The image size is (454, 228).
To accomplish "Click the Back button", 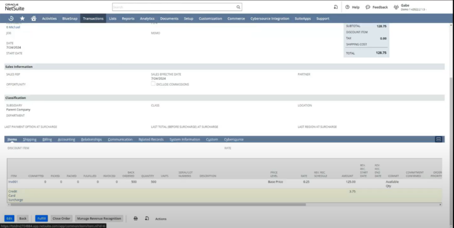I will (x=22, y=219).
